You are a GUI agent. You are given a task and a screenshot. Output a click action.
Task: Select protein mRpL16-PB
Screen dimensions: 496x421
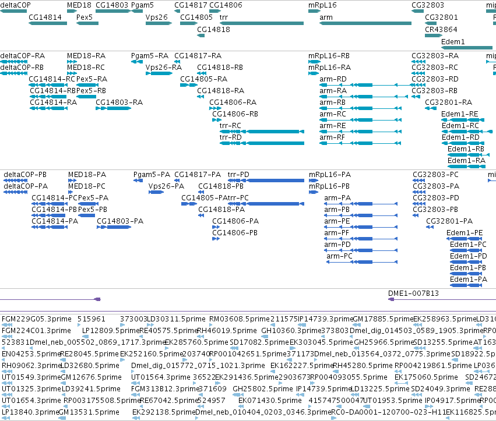point(329,186)
